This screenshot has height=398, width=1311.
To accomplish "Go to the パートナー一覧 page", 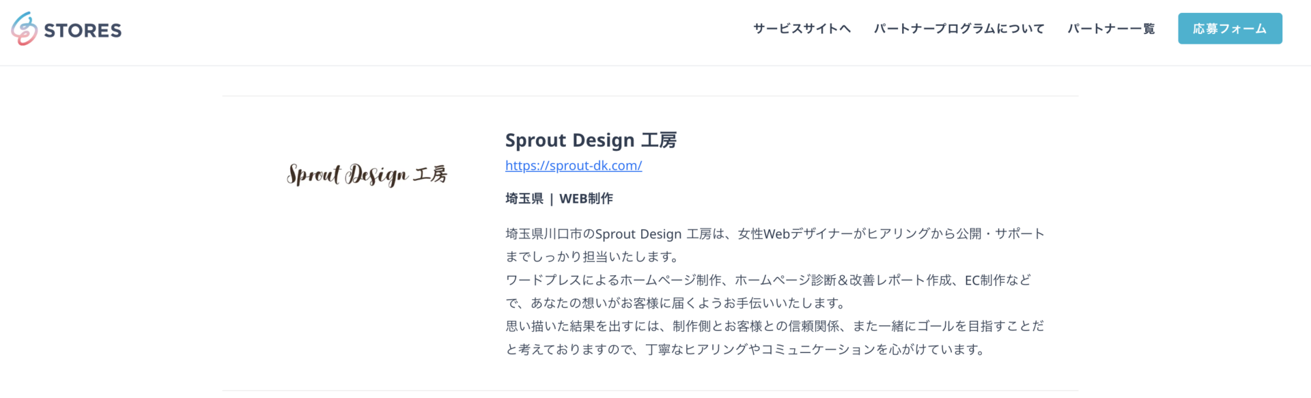I will pyautogui.click(x=1111, y=29).
